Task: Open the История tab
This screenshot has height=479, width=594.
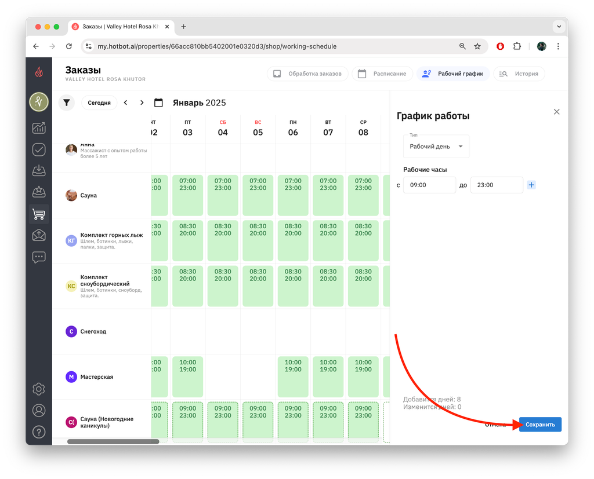Action: click(519, 74)
